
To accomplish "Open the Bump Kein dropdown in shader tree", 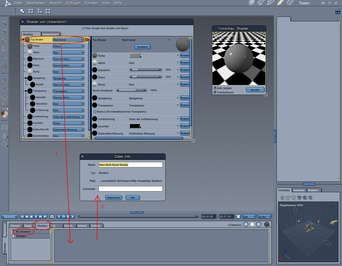I will pos(68,72).
